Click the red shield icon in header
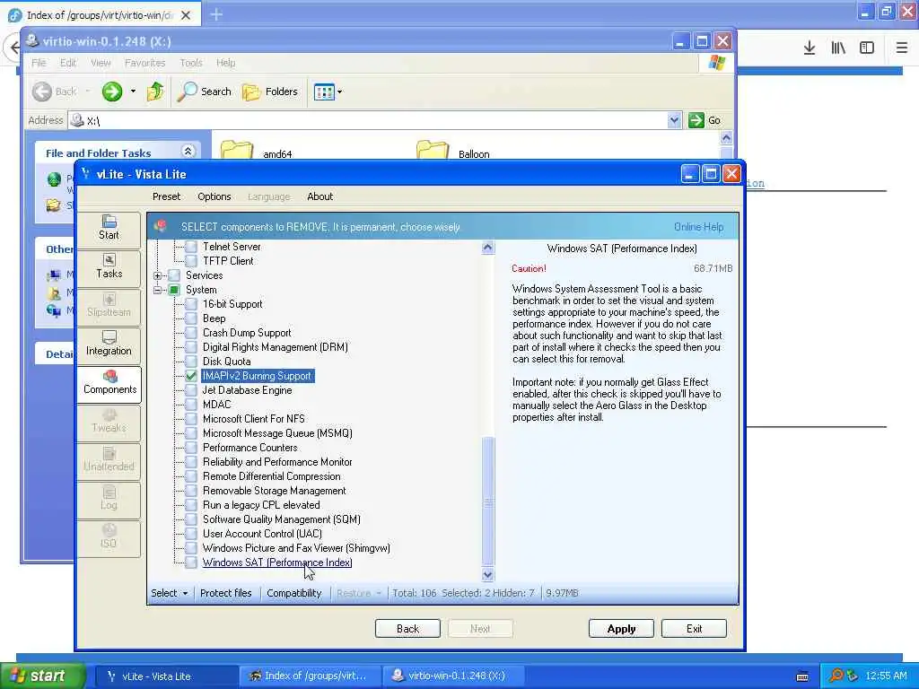This screenshot has width=919, height=689. tap(161, 226)
